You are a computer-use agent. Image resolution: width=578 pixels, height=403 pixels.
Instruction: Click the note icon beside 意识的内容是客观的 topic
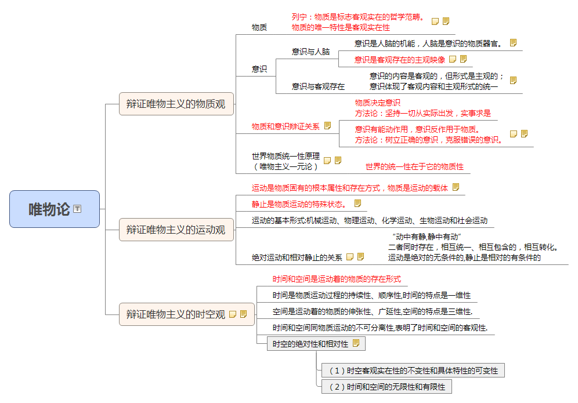[x=512, y=79]
